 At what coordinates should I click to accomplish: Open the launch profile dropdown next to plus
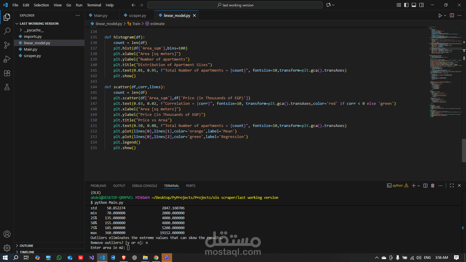pos(419,186)
